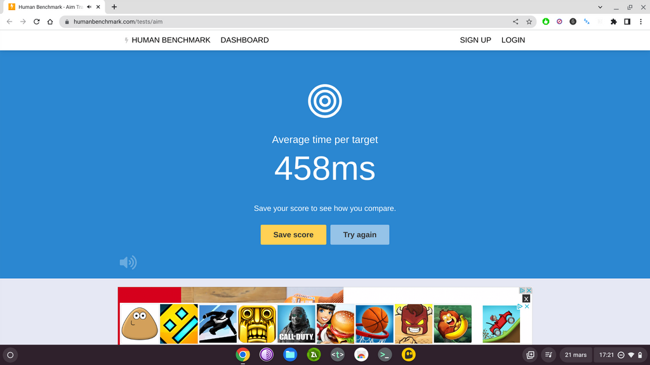Open the Files app in the shelf
The height and width of the screenshot is (365, 650).
pyautogui.click(x=290, y=355)
